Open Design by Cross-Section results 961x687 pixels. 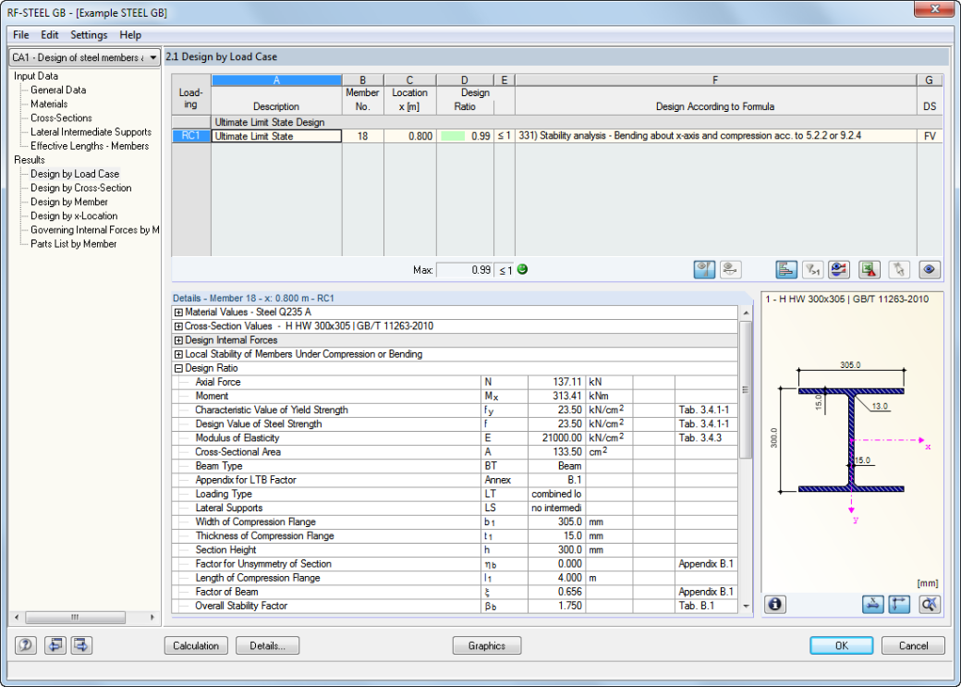pos(81,189)
